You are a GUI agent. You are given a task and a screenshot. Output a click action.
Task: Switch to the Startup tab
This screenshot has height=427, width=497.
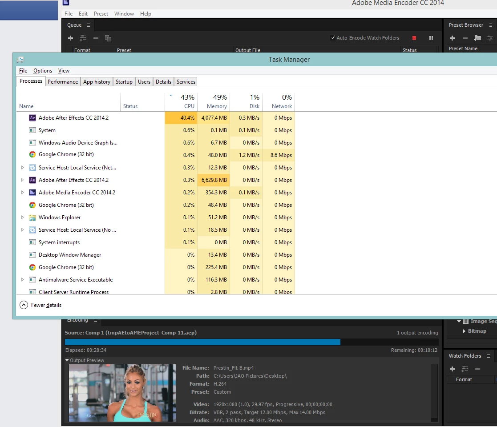[x=124, y=82]
